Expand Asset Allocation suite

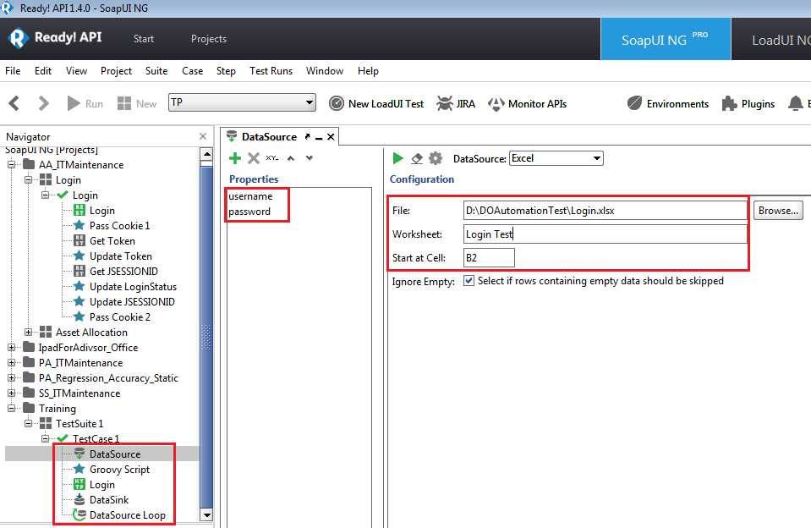(29, 332)
